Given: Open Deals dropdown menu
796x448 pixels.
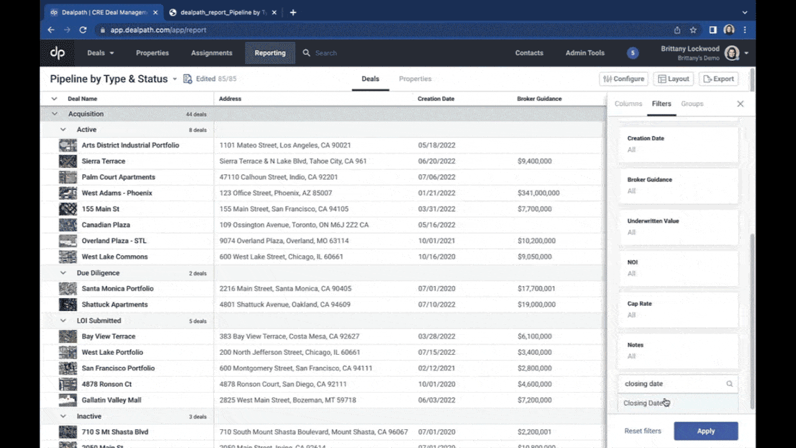Looking at the screenshot, I should (101, 53).
